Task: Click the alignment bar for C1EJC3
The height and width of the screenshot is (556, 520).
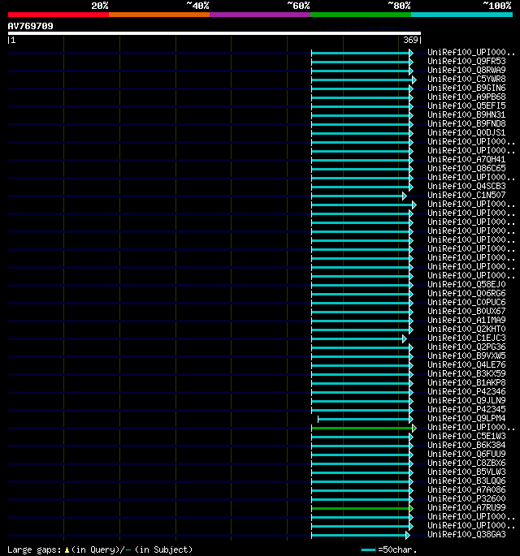Action: click(359, 339)
